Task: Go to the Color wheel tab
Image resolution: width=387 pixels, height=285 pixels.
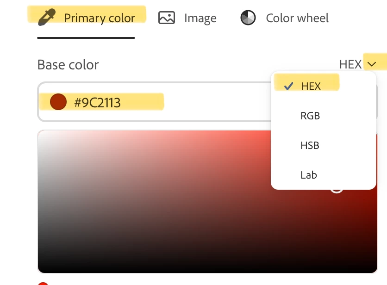Action: [x=284, y=18]
